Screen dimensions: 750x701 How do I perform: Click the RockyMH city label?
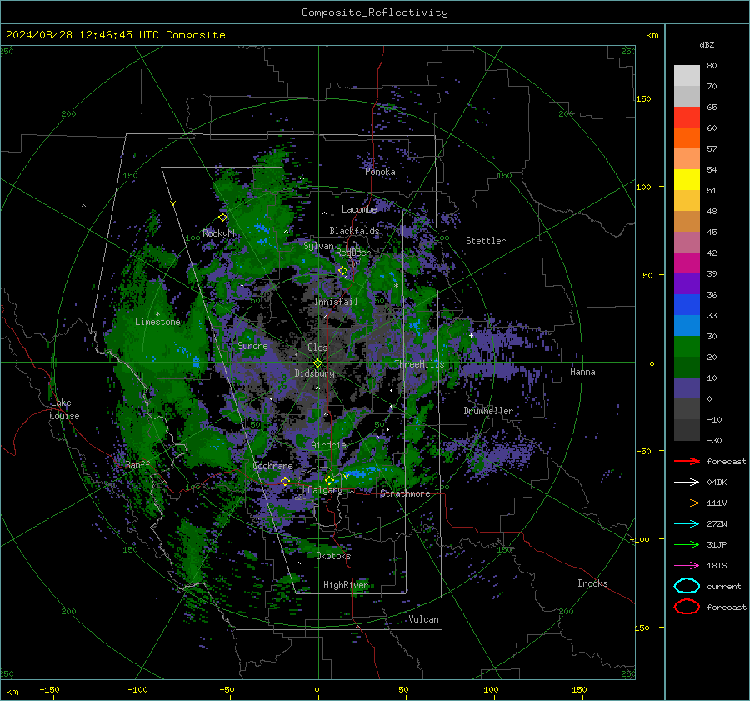pyautogui.click(x=220, y=233)
